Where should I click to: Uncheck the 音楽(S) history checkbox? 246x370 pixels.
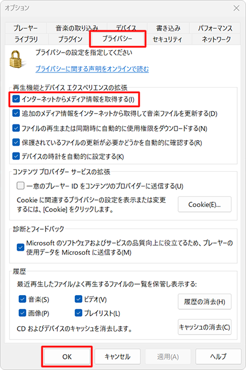pyautogui.click(x=22, y=299)
